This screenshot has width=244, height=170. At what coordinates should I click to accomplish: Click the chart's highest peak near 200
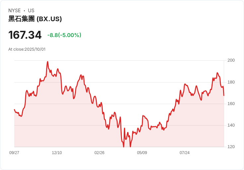[48, 62]
